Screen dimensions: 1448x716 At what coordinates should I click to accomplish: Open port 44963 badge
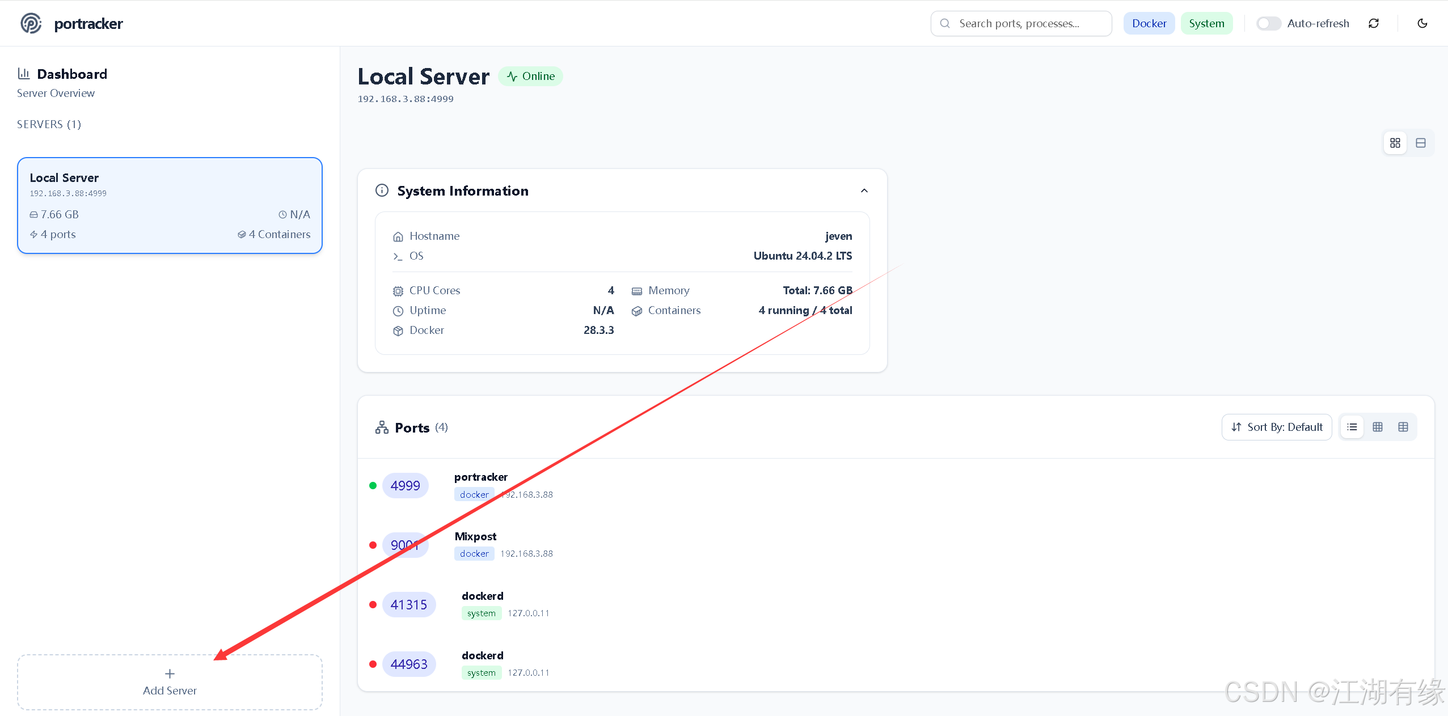coord(408,664)
